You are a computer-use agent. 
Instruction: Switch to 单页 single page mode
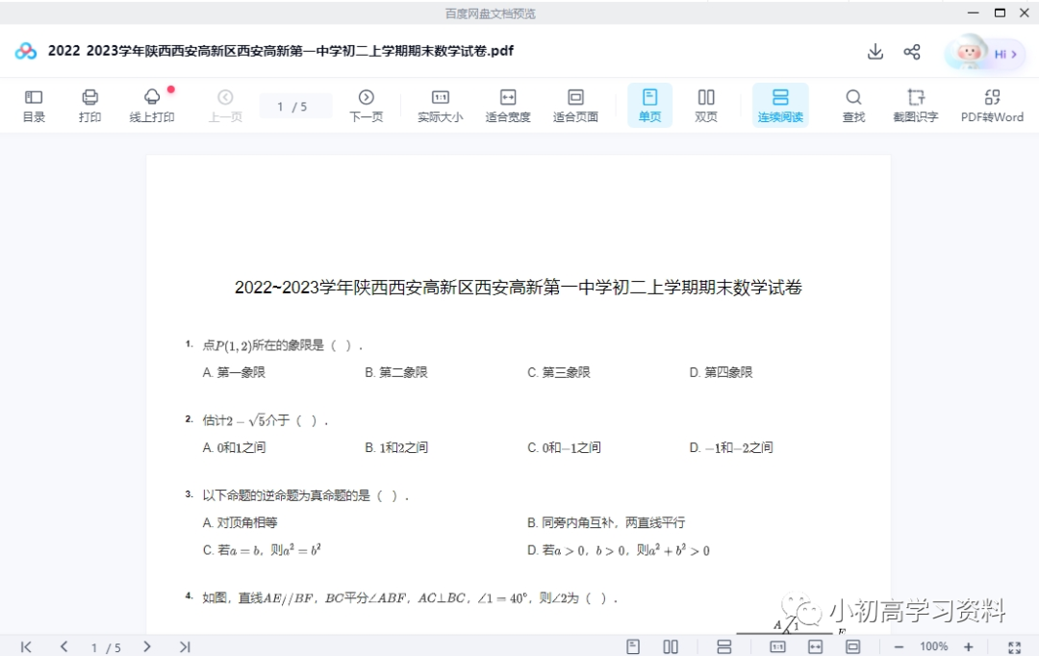pos(649,106)
